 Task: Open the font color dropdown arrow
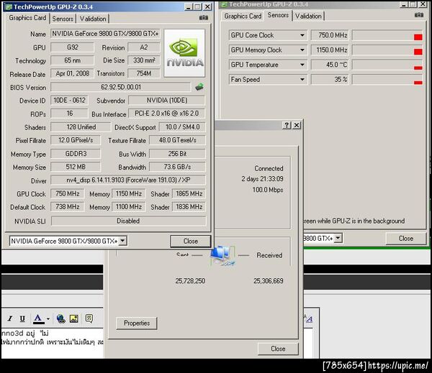click(48, 319)
